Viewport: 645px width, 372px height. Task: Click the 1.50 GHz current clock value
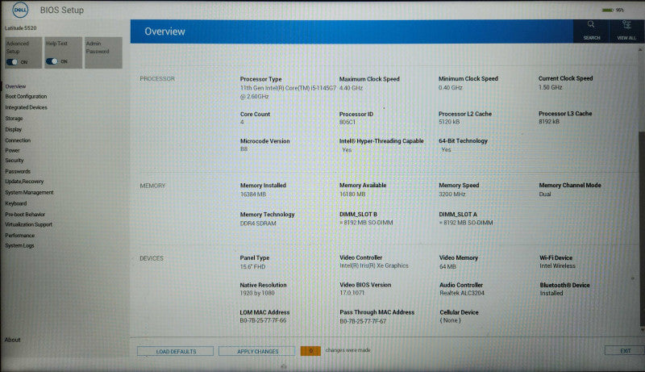click(x=551, y=87)
